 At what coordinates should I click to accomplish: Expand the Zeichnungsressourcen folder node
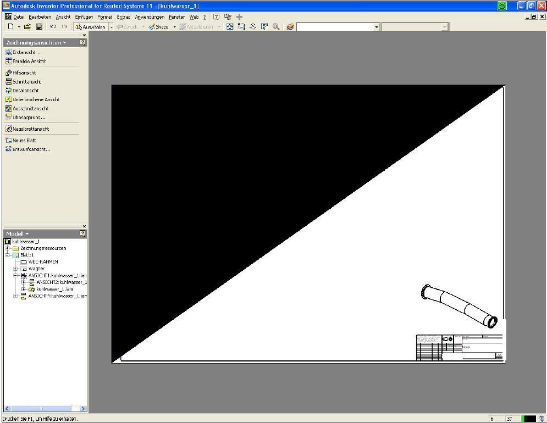[7, 248]
